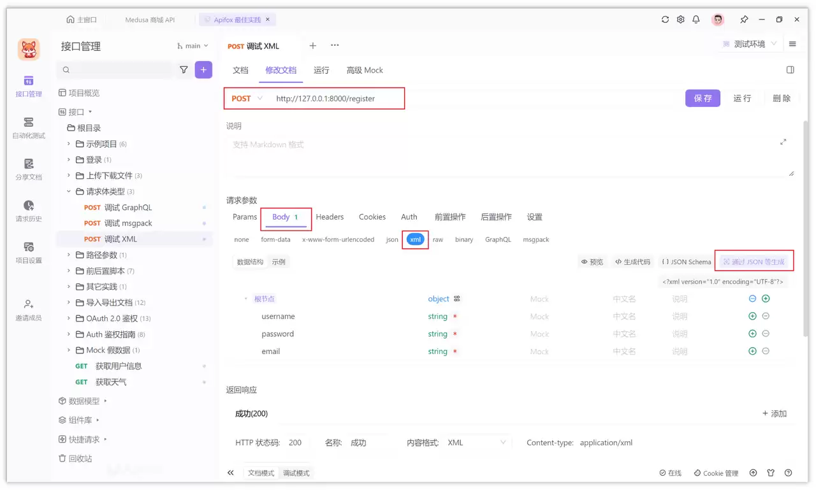
Task: Switch to 调试模式 at bottom
Action: point(296,473)
